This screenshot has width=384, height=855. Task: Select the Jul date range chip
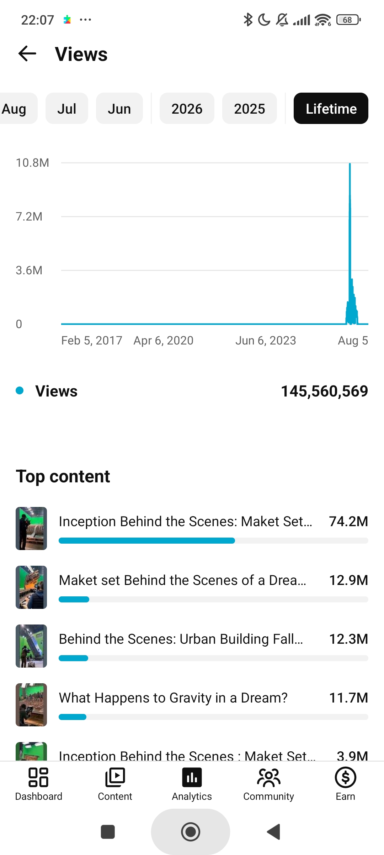point(67,108)
